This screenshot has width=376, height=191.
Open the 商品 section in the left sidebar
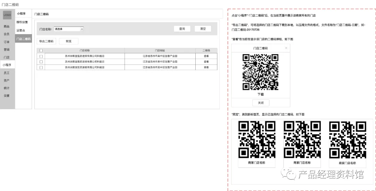coord(7,26)
